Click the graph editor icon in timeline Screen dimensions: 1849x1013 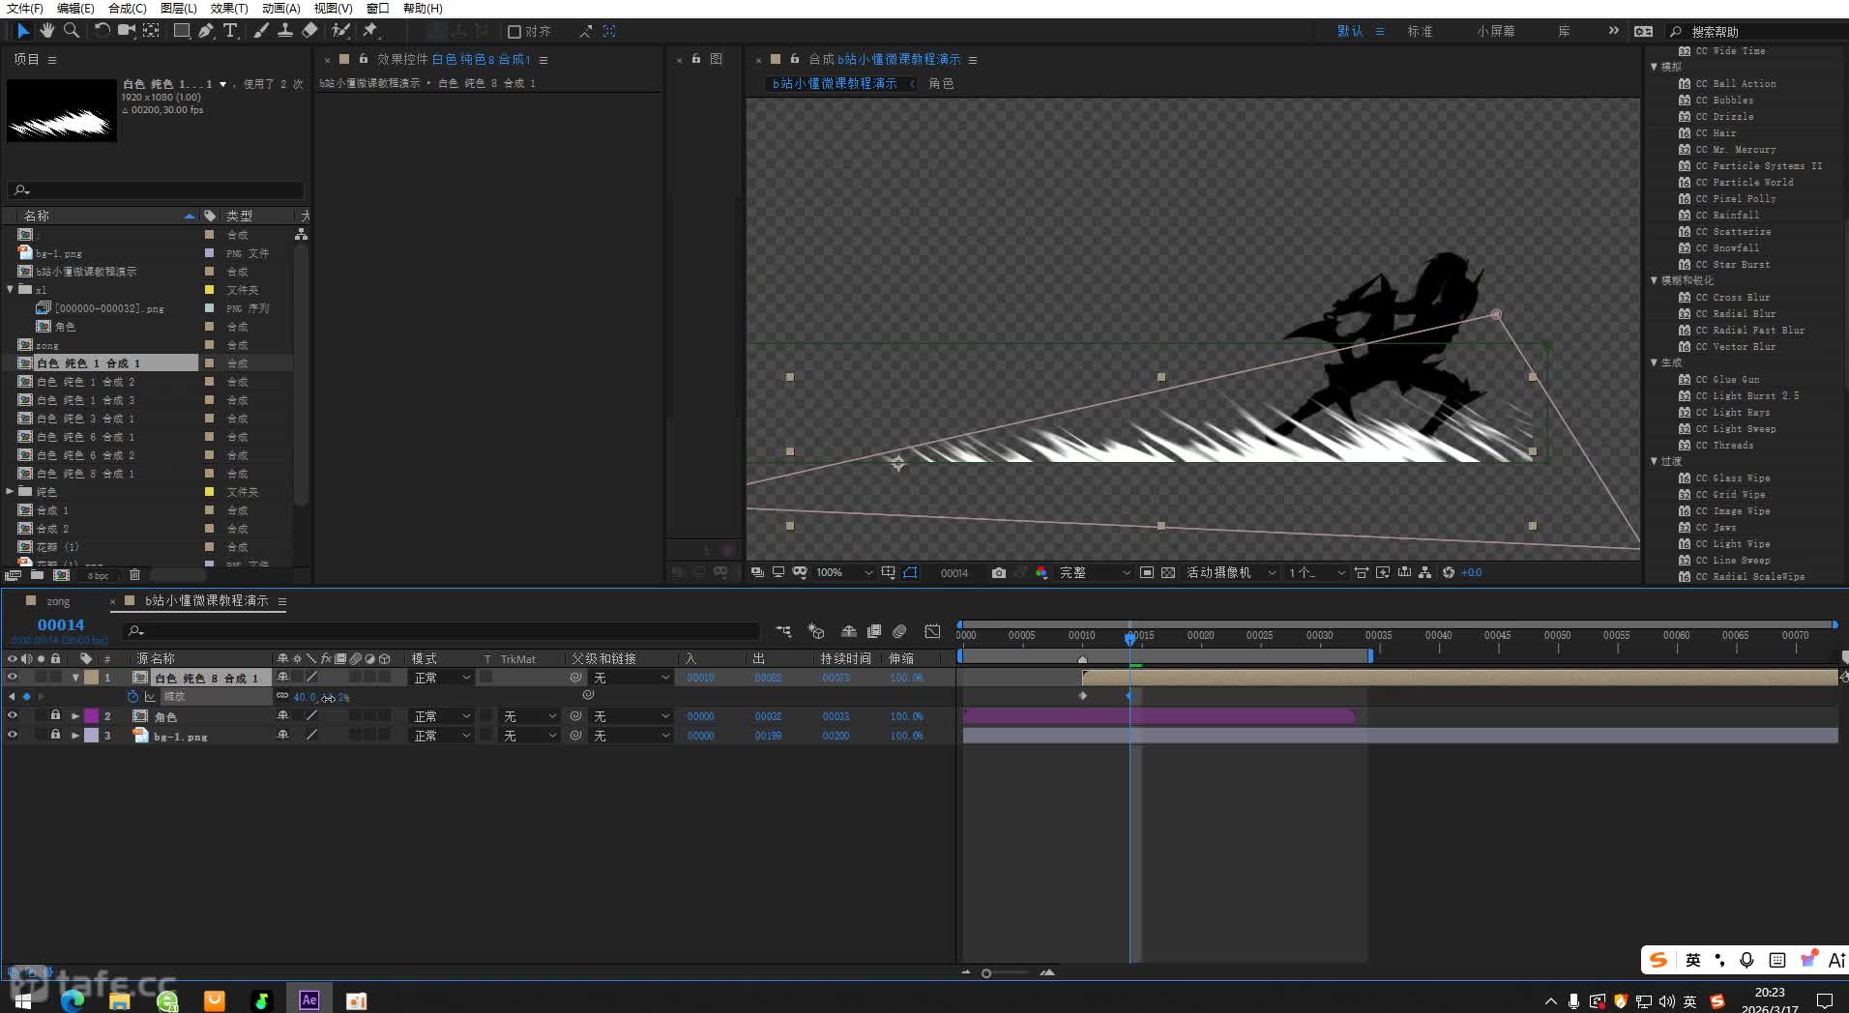click(x=932, y=631)
